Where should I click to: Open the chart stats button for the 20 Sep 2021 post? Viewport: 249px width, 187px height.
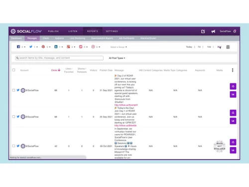click(233, 121)
